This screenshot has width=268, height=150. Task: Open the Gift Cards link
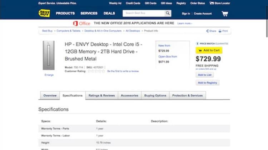[x=150, y=3]
